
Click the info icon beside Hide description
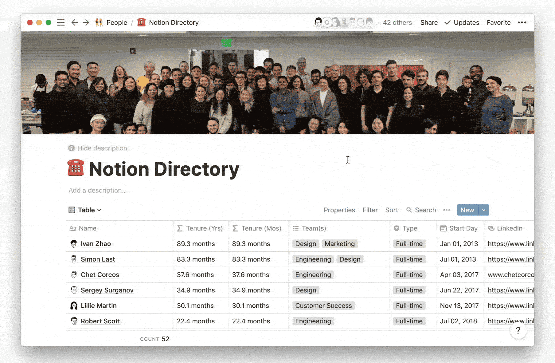click(71, 148)
